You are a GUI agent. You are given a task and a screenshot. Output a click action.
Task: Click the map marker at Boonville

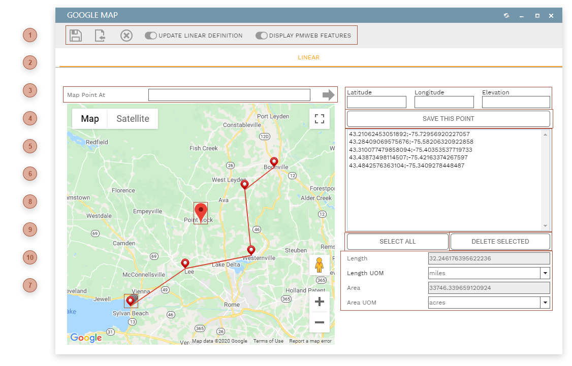274,162
